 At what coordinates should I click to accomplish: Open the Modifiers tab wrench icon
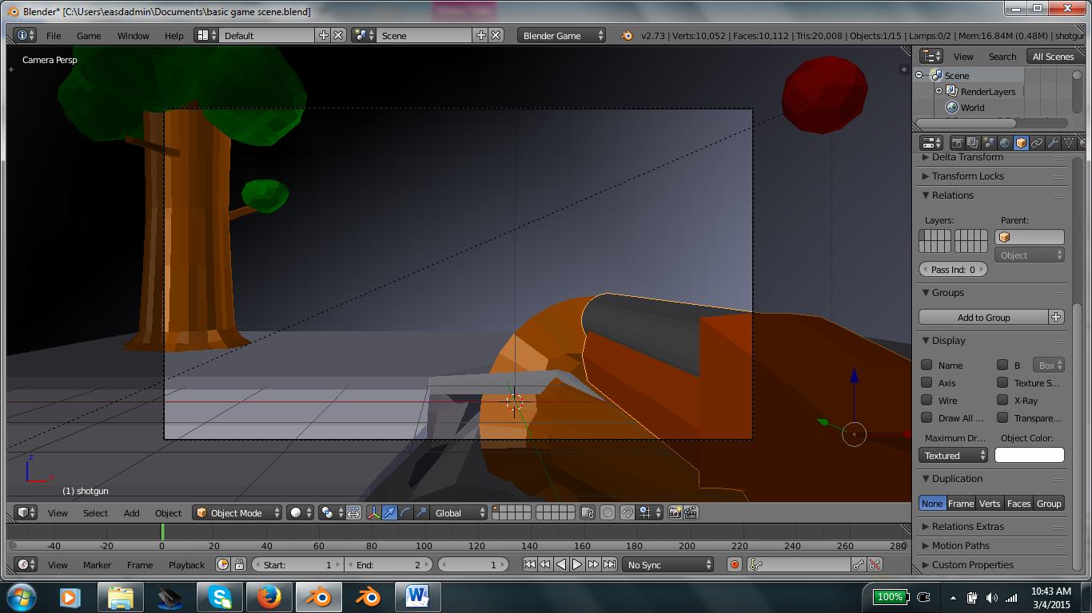(x=1053, y=143)
